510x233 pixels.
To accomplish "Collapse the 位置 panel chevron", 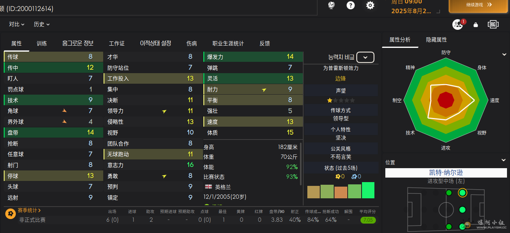I will [x=504, y=160].
